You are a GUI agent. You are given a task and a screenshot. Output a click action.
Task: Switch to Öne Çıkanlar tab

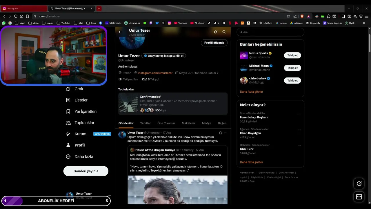[x=166, y=123]
